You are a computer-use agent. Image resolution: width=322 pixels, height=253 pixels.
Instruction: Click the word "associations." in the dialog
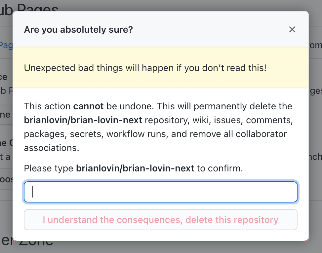pos(52,148)
